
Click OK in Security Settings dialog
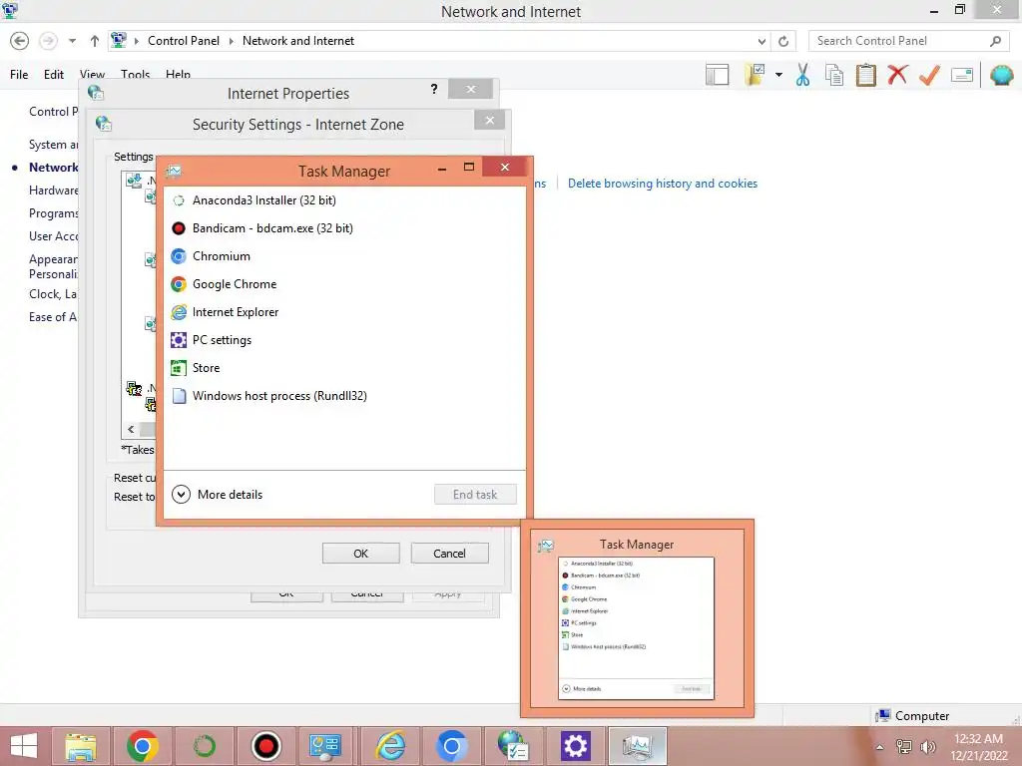(360, 554)
